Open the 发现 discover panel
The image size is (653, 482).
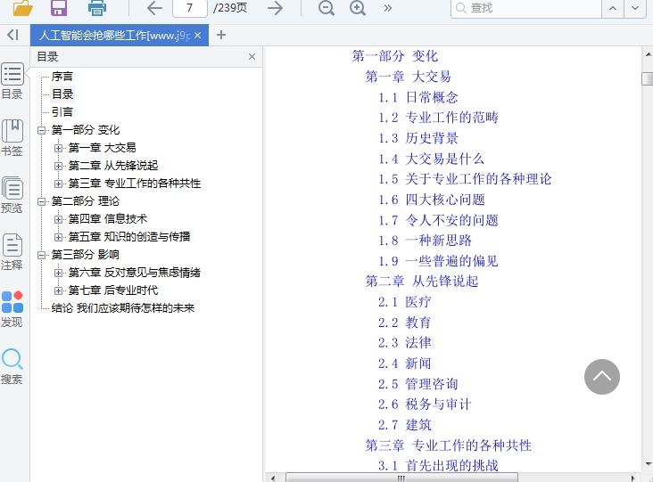point(12,309)
